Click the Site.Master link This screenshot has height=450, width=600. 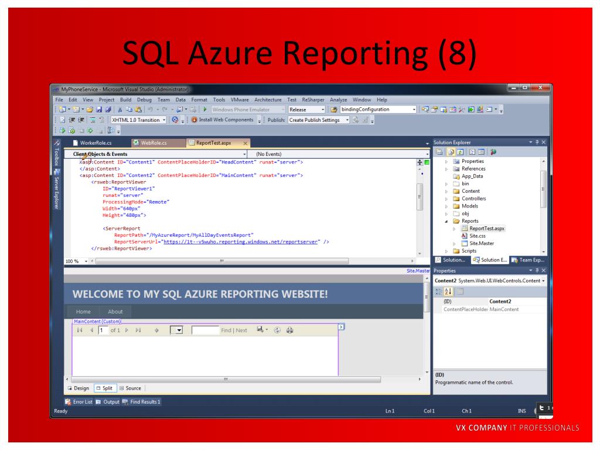click(x=418, y=271)
